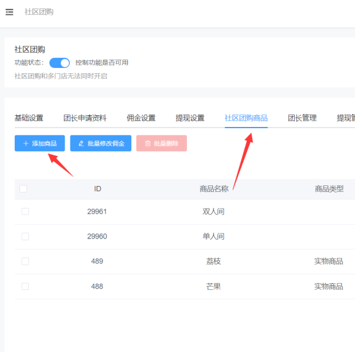Tick the checkbox for 芒果 product

(25, 286)
